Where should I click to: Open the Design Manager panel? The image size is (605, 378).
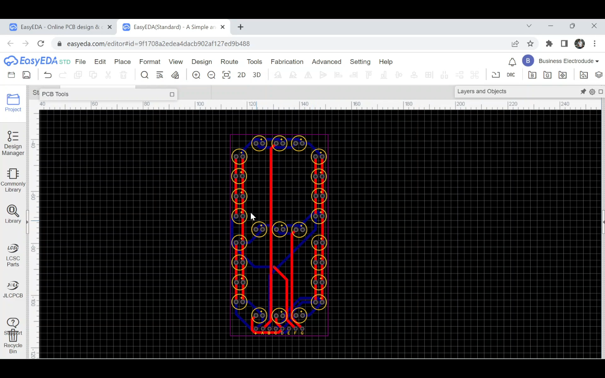13,143
